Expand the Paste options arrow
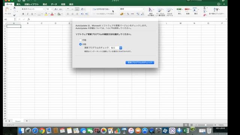Image resolution: width=240 pixels, height=135 pixels. [11, 9]
